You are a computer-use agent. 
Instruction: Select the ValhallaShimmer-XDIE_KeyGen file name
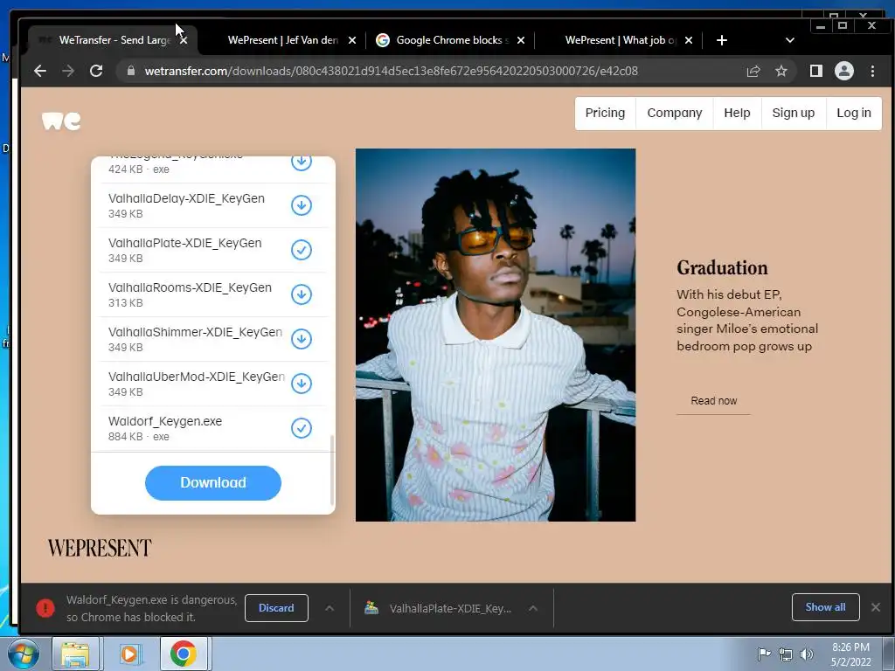tap(195, 332)
